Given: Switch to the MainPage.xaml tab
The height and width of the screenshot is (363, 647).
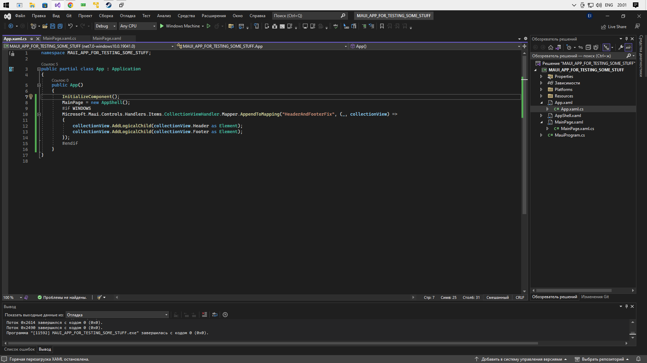Looking at the screenshot, I should (107, 38).
